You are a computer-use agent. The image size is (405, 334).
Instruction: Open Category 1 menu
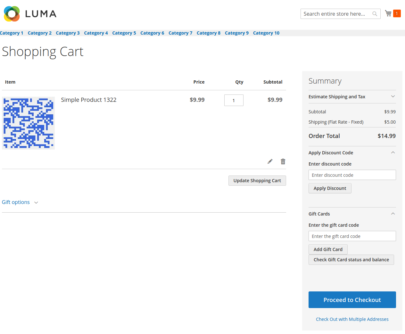[x=12, y=33]
